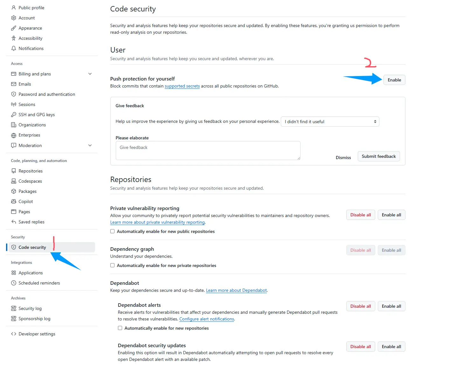Open the supported secrets link

click(x=182, y=86)
